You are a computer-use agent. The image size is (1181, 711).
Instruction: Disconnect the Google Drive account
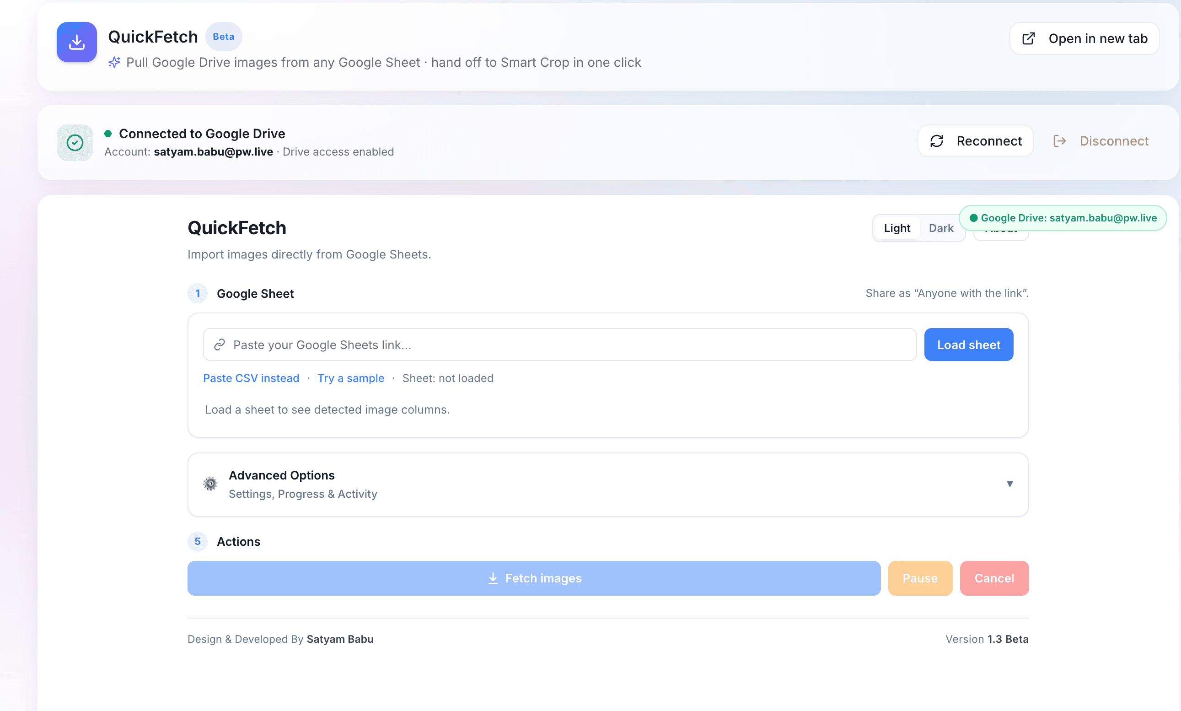(x=1101, y=141)
